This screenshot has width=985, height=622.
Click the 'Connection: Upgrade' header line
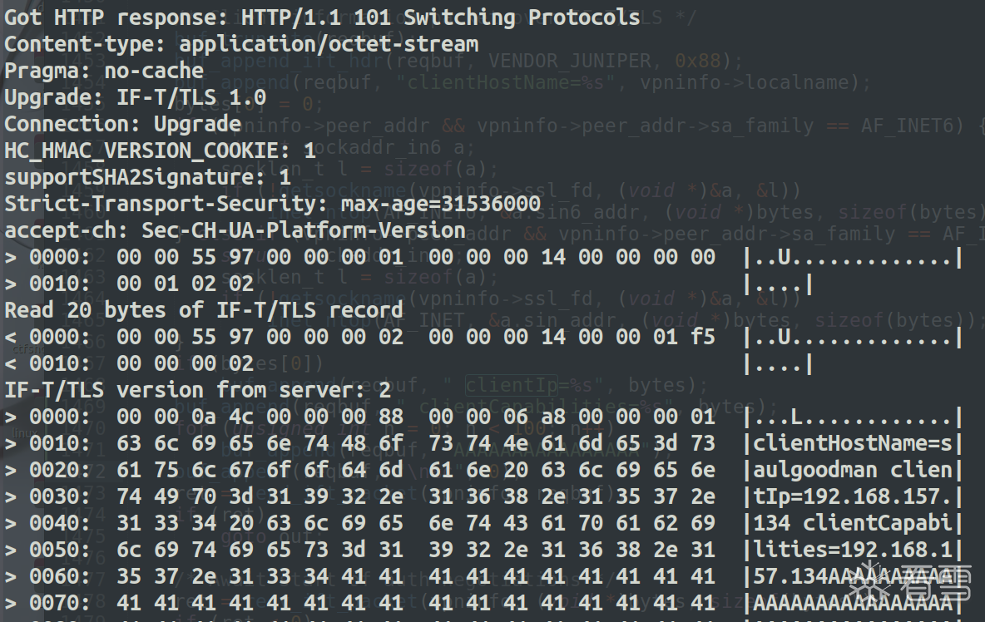(x=123, y=124)
